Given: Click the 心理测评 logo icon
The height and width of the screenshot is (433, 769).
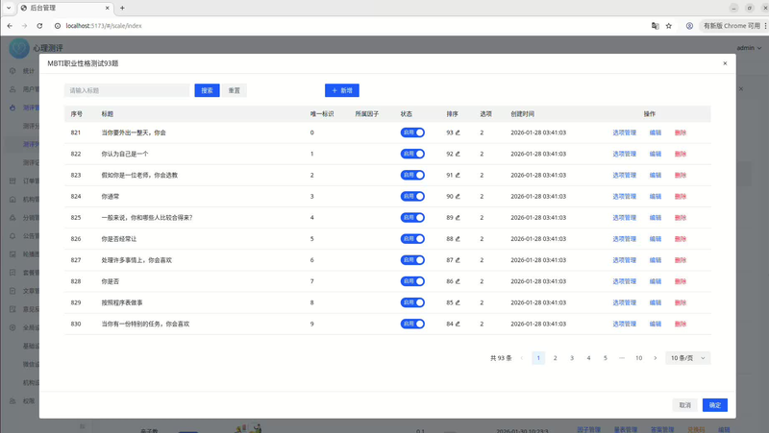Looking at the screenshot, I should click(19, 48).
